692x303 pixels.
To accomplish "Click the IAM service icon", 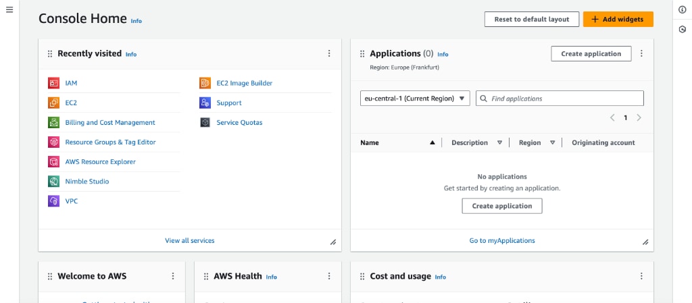I will [54, 83].
